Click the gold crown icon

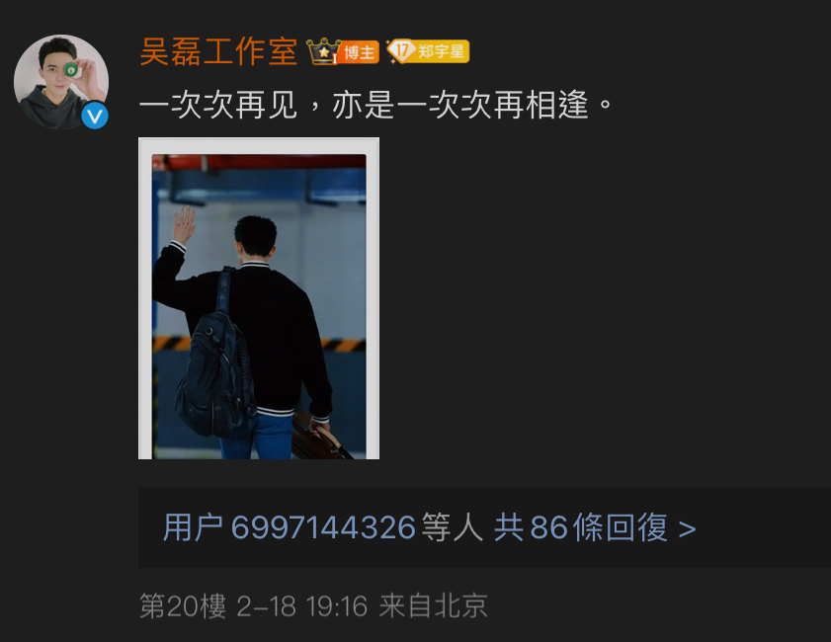pos(323,52)
